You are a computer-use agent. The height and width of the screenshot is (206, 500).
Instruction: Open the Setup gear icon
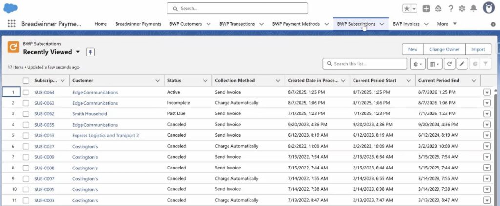coord(462,8)
